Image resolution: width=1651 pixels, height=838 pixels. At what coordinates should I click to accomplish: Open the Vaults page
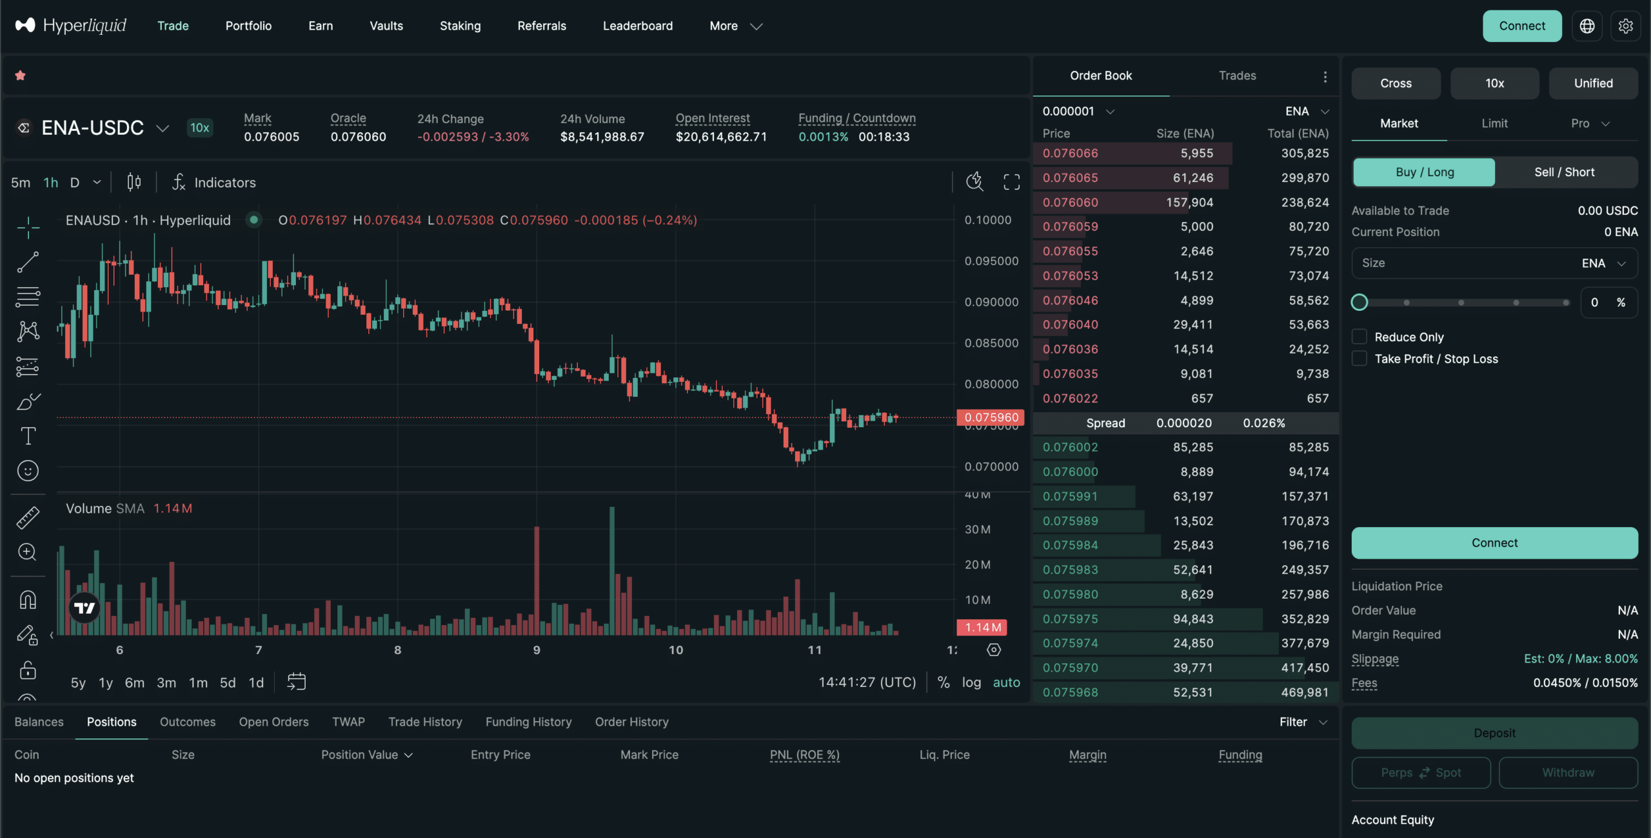click(x=386, y=26)
